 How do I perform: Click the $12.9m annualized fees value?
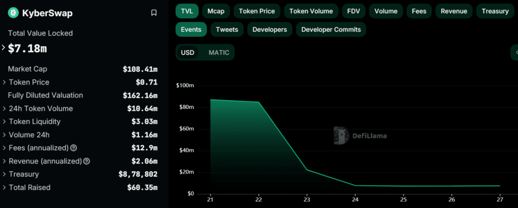(144, 148)
